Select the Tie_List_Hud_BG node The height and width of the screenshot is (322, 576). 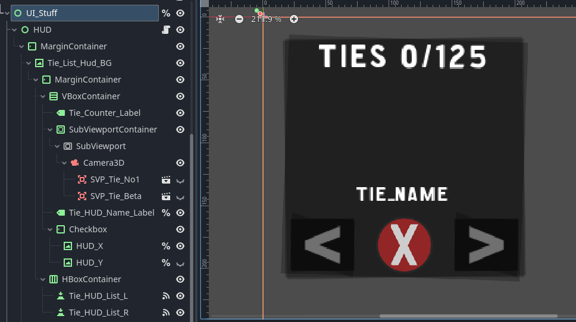(79, 63)
